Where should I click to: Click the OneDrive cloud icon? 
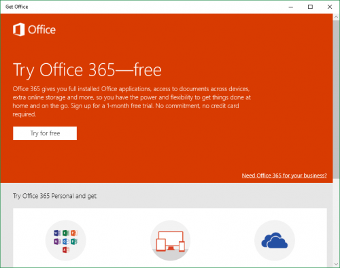point(275,241)
